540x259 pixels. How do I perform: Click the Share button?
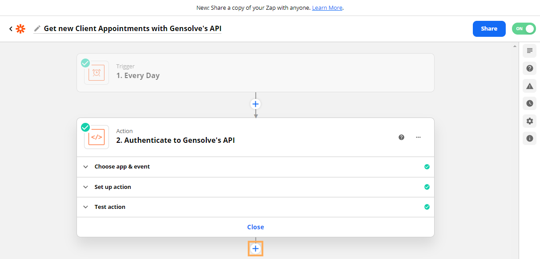pyautogui.click(x=489, y=29)
